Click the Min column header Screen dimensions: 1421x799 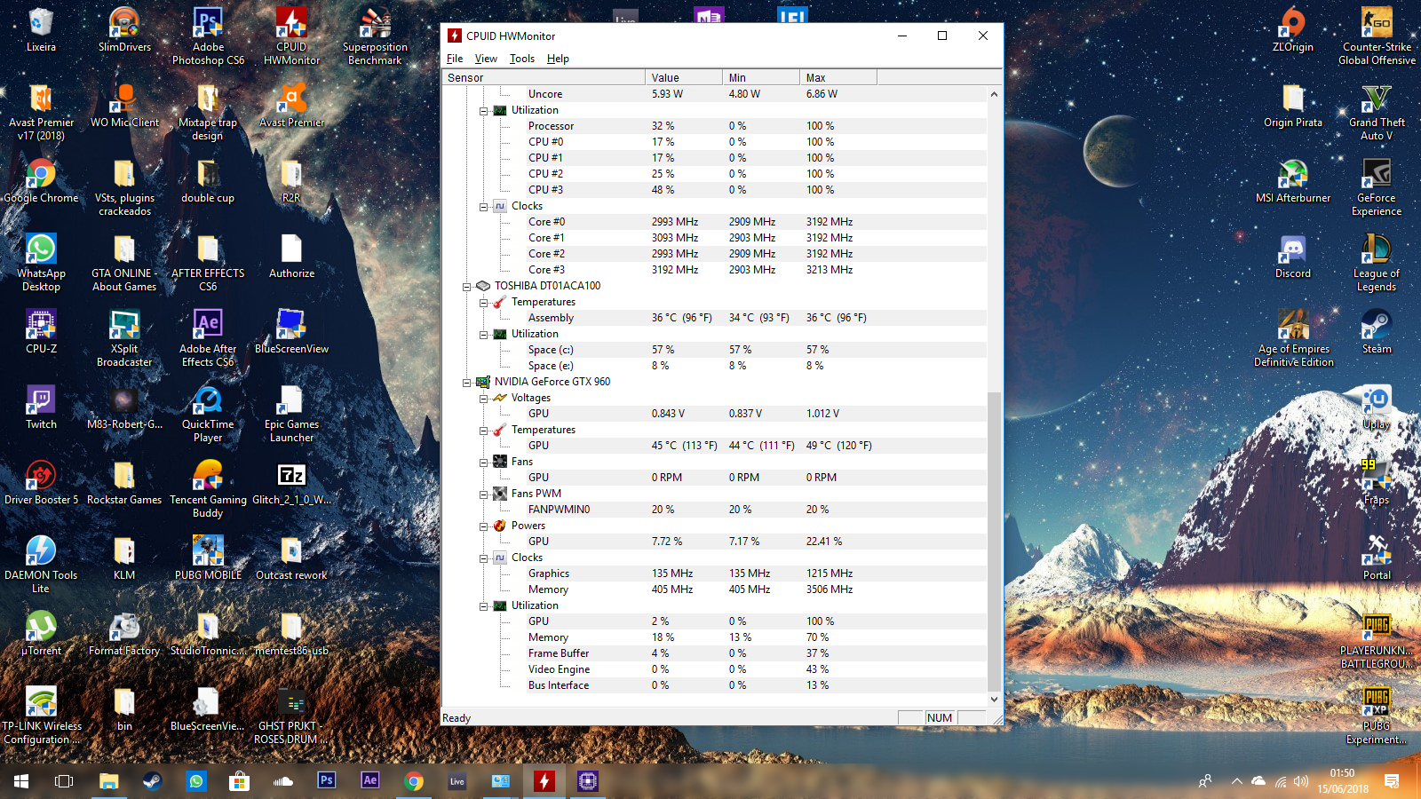click(x=761, y=77)
